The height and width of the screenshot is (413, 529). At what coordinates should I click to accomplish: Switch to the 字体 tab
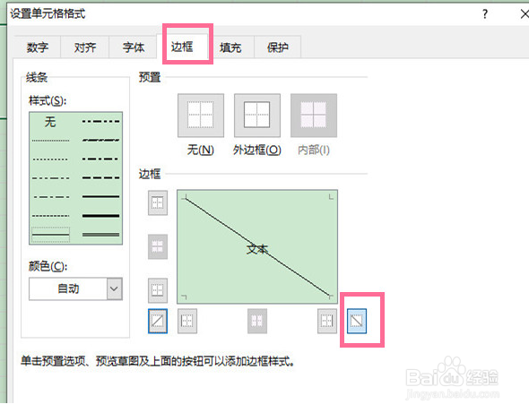click(x=134, y=47)
